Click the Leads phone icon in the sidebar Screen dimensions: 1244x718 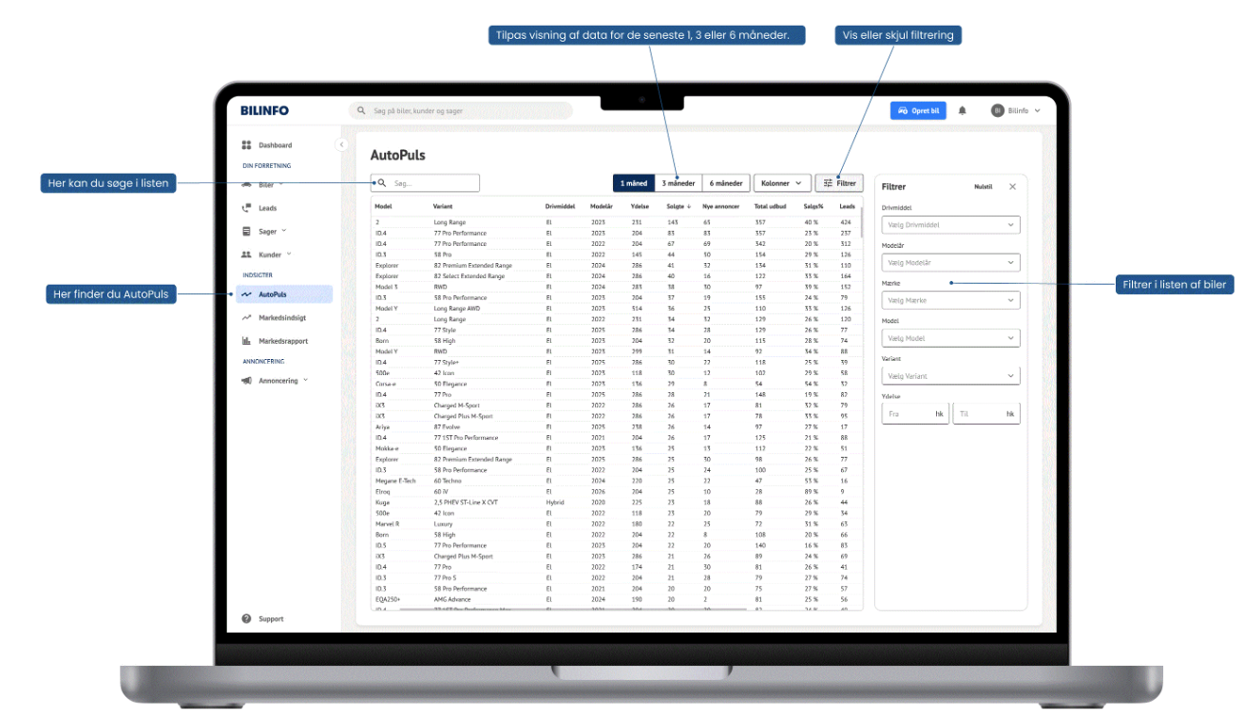246,207
